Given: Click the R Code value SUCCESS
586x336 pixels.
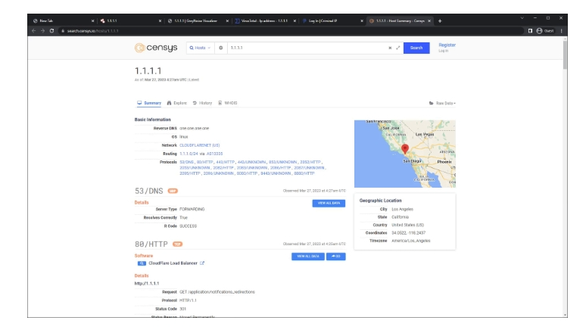Looking at the screenshot, I should [188, 226].
